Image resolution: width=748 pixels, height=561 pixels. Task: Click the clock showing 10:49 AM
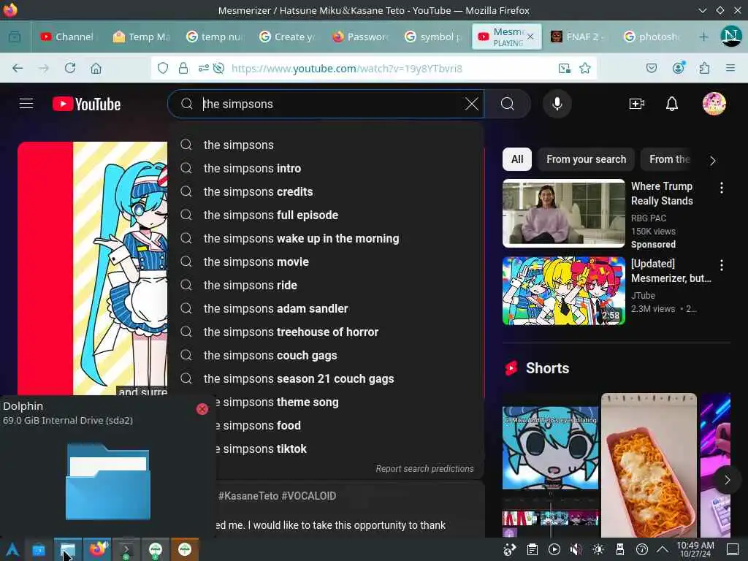pos(695,549)
